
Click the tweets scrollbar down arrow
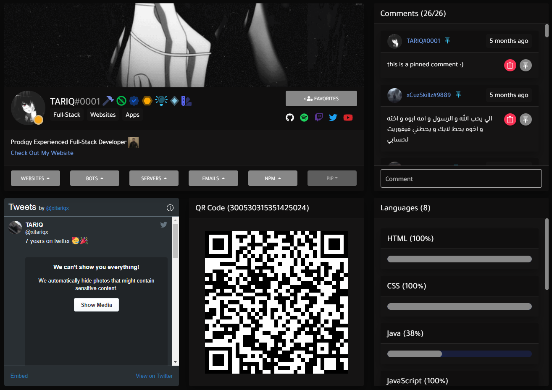pos(175,362)
